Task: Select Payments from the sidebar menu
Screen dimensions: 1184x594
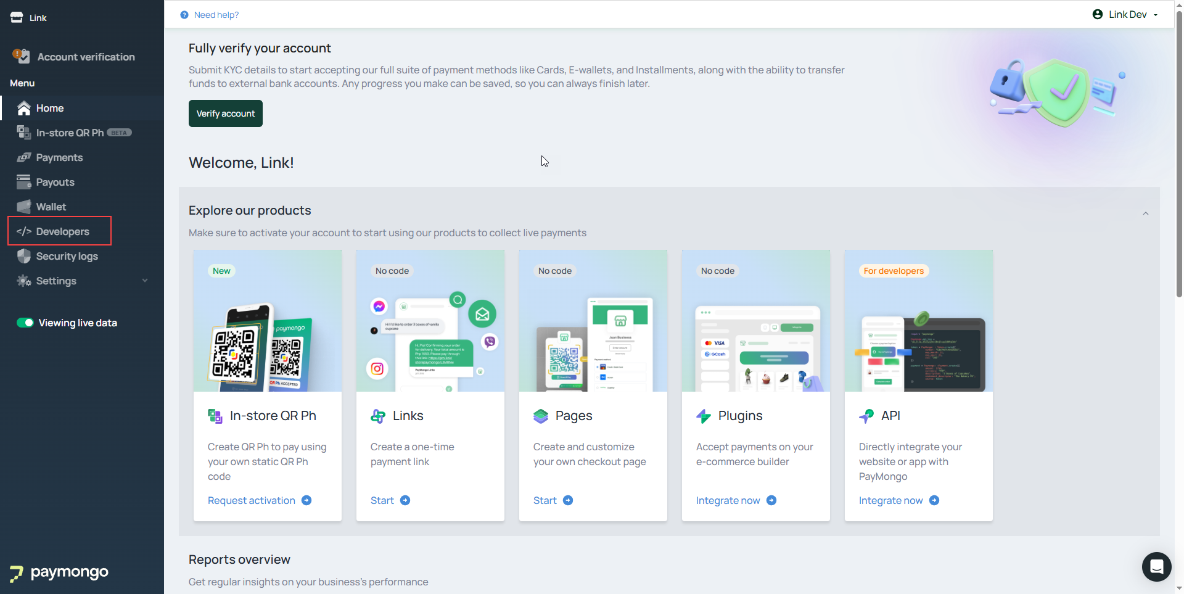Action: pos(59,157)
